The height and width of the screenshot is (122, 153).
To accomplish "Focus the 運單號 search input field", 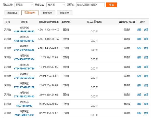I will click(x=90, y=5).
